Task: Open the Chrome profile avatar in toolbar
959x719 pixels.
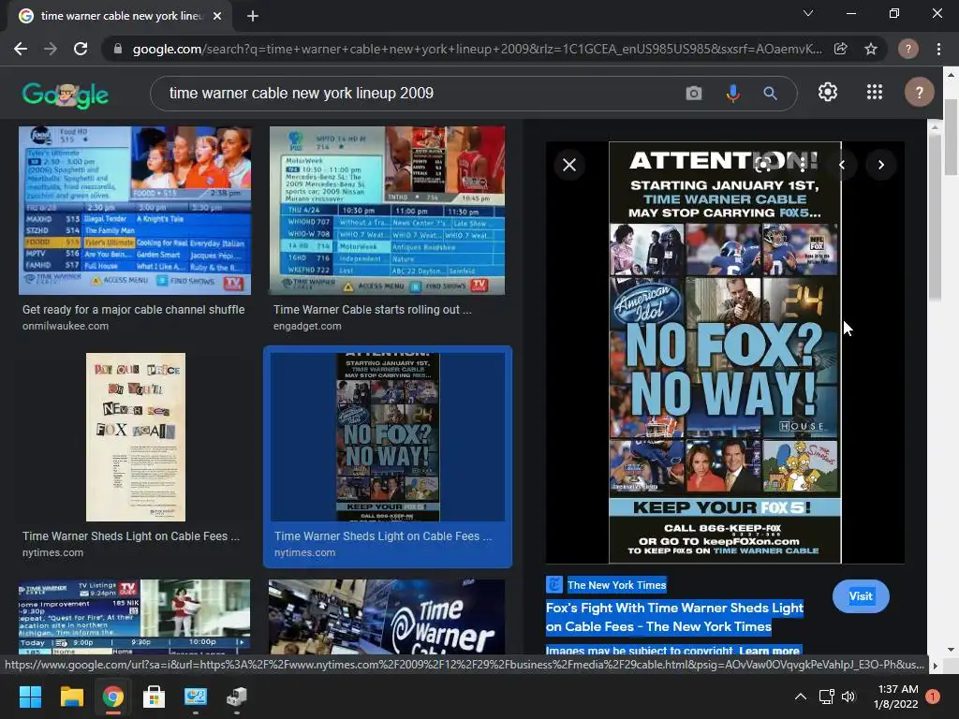Action: tap(908, 49)
